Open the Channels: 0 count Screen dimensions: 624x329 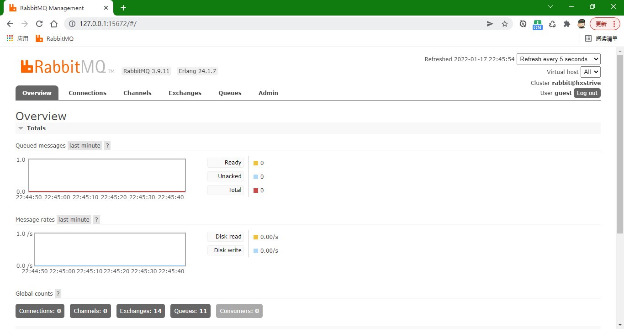point(90,311)
